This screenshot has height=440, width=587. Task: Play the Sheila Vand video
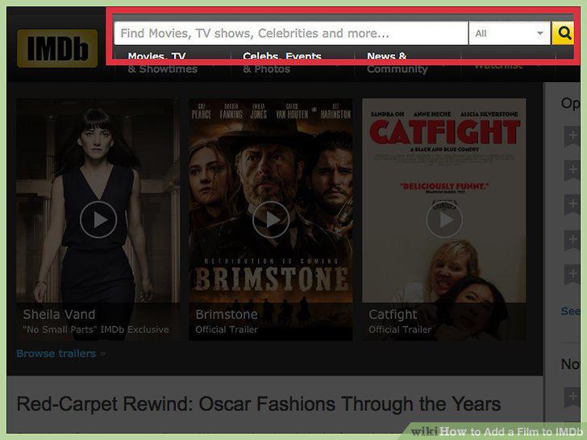click(x=98, y=220)
